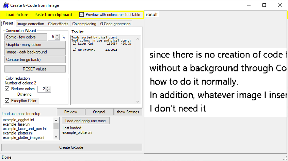
Task: Click the Load Picture button
Action: (x=17, y=15)
